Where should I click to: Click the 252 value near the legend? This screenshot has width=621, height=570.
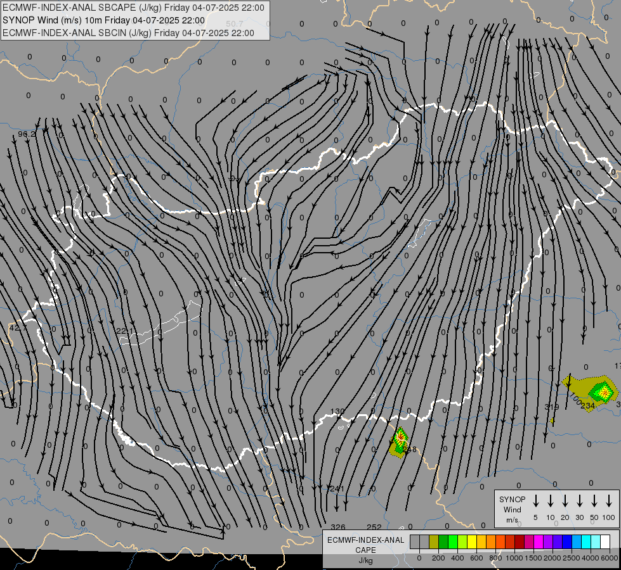(x=374, y=527)
